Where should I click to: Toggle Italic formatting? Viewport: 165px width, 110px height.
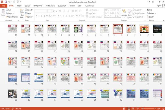point(39,16)
